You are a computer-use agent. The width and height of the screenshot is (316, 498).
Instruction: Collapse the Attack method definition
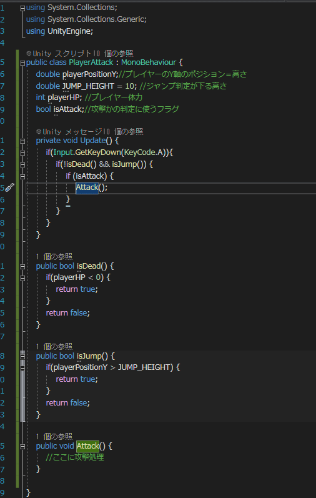[x=22, y=447]
